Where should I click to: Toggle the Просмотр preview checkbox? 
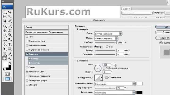click(160, 43)
